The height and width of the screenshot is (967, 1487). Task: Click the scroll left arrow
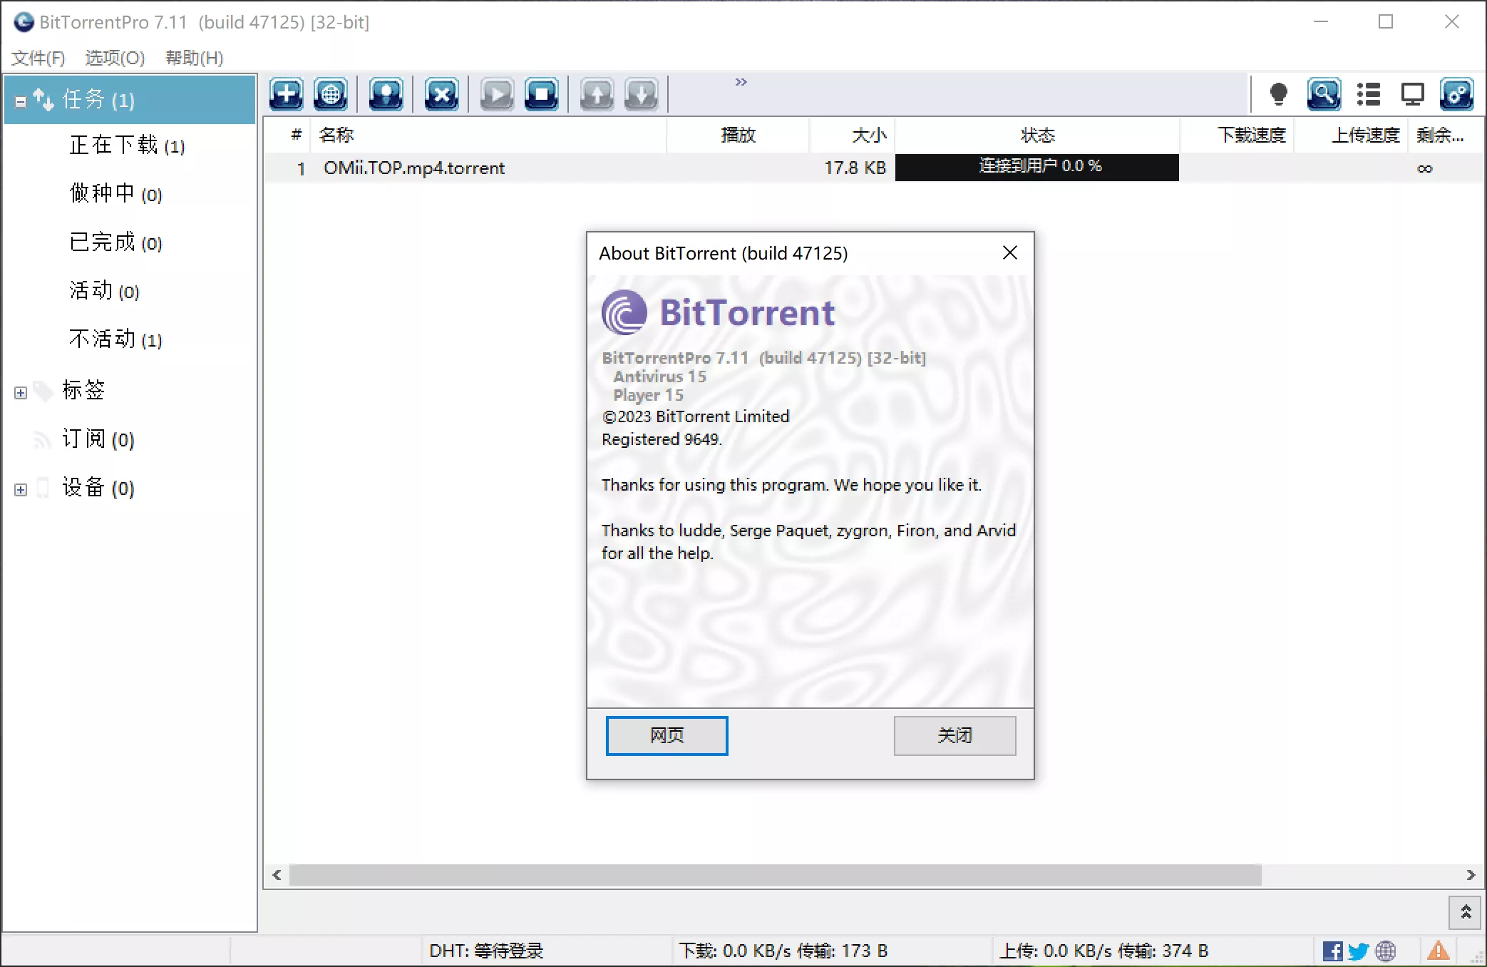277,875
